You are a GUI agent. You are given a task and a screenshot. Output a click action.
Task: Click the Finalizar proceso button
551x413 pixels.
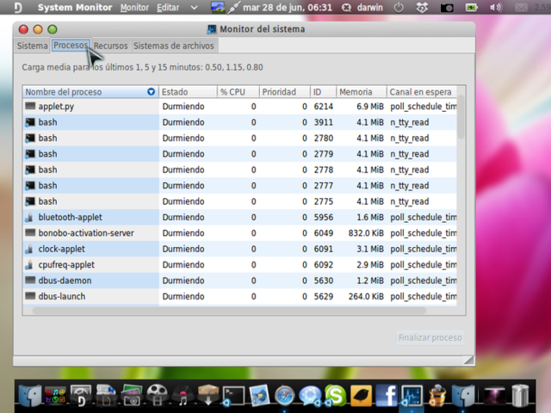pos(430,337)
